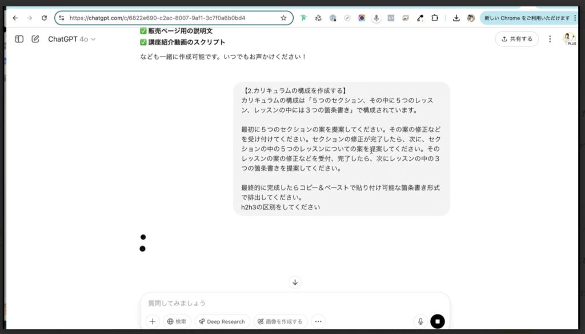
Task: Expand the composer's ellipsis tool menu
Action: [x=318, y=321]
